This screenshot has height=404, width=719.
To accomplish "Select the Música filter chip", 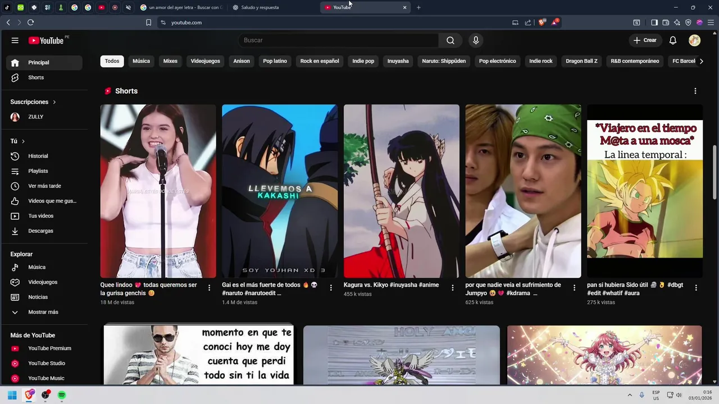I will pos(141,61).
